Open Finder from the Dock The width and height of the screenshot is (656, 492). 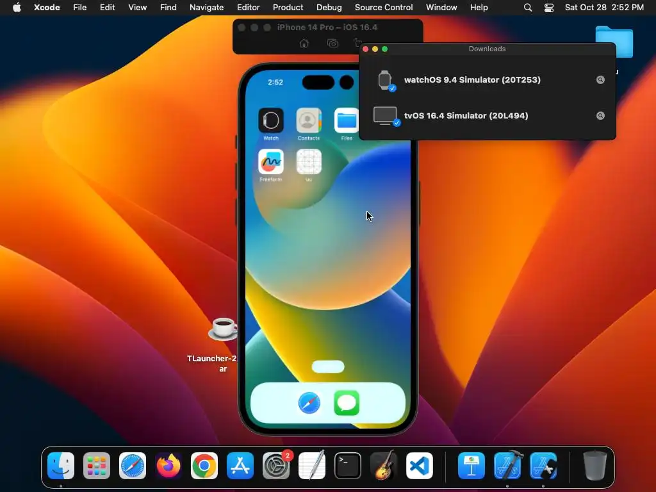(x=61, y=466)
